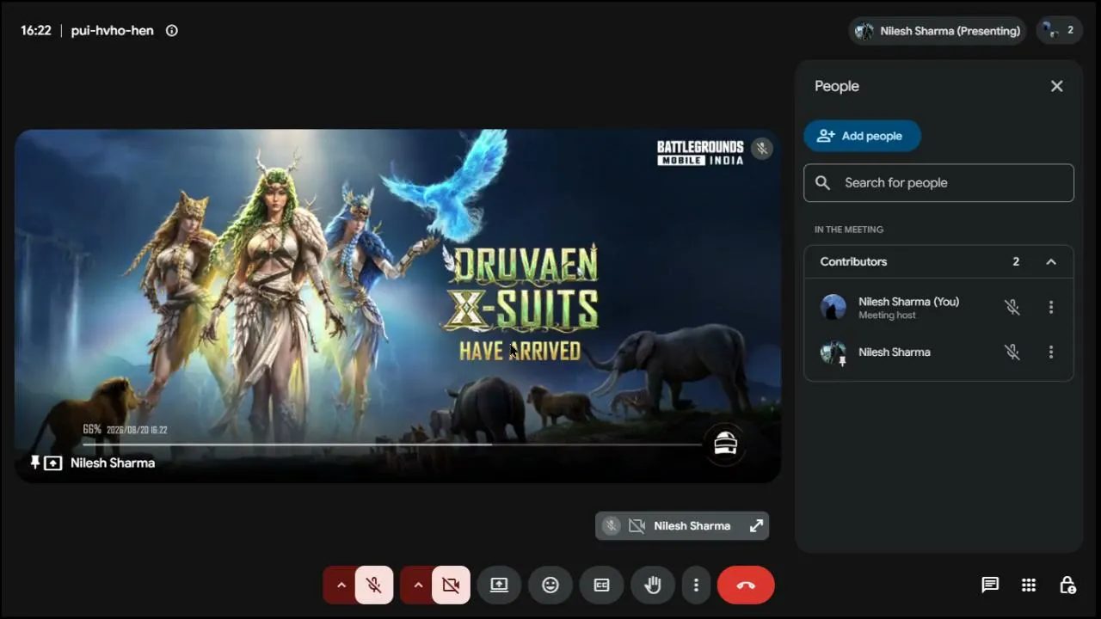The image size is (1101, 619).
Task: Click the IN THE MEETING label
Action: point(849,230)
